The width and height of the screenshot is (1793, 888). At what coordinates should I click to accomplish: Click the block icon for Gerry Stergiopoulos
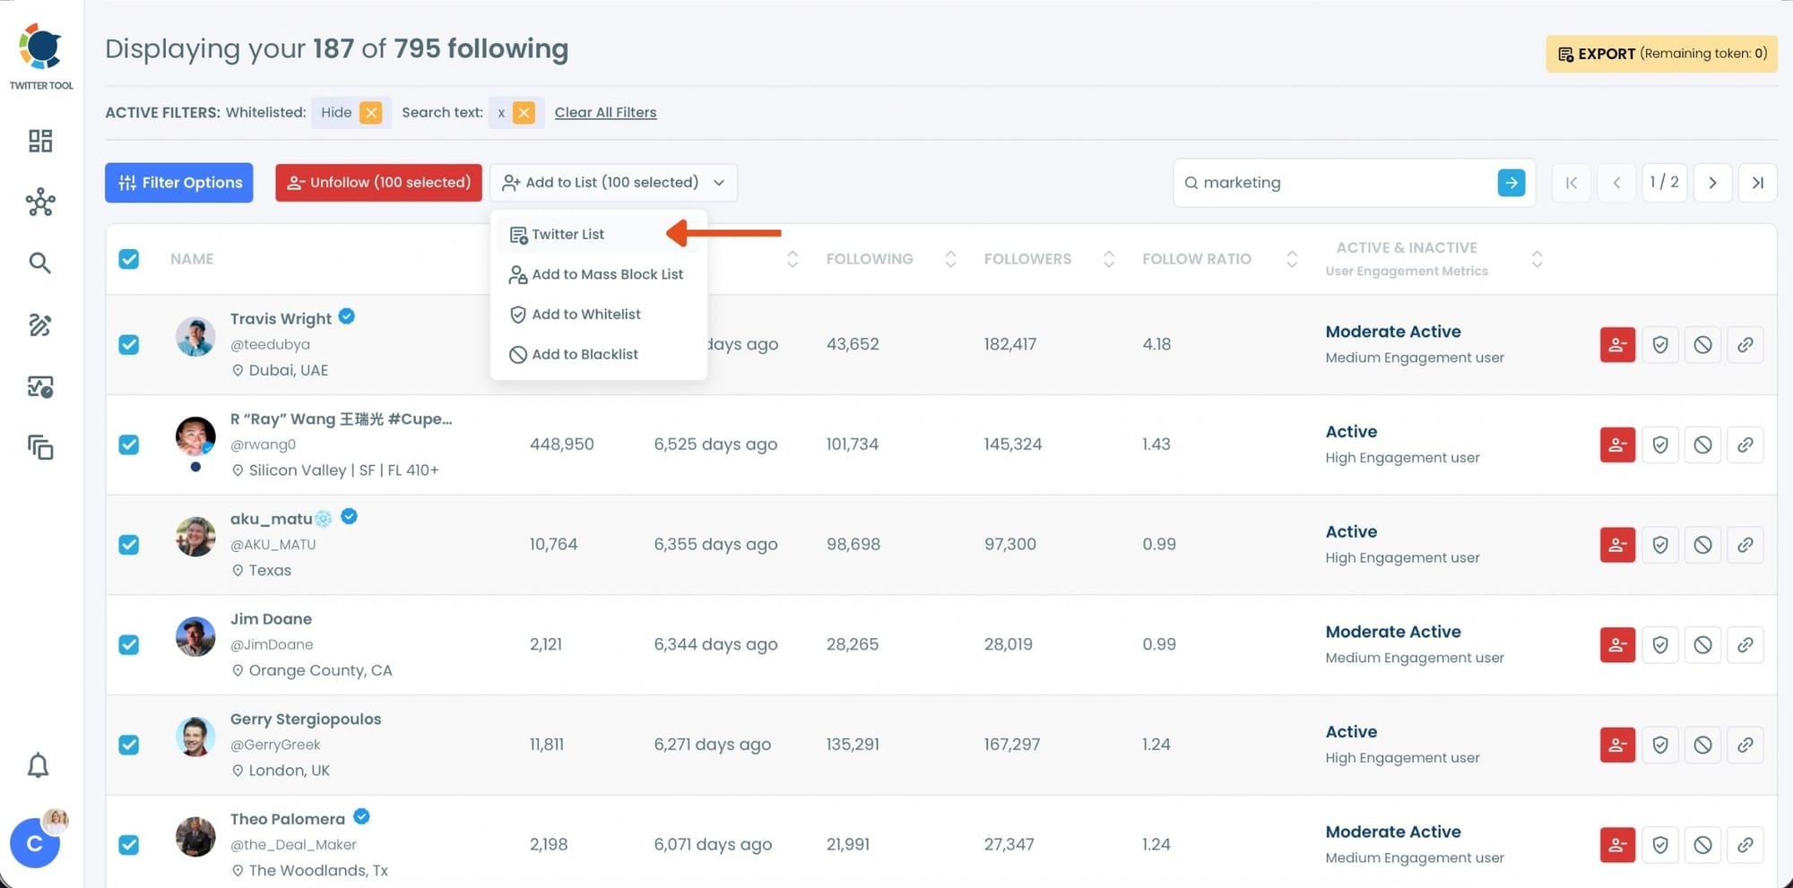coord(1702,744)
